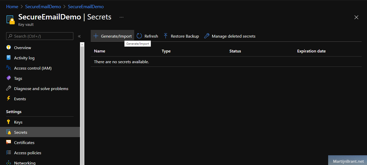This screenshot has width=367, height=165.
Task: Click the Generate/Import plus icon
Action: tap(96, 36)
